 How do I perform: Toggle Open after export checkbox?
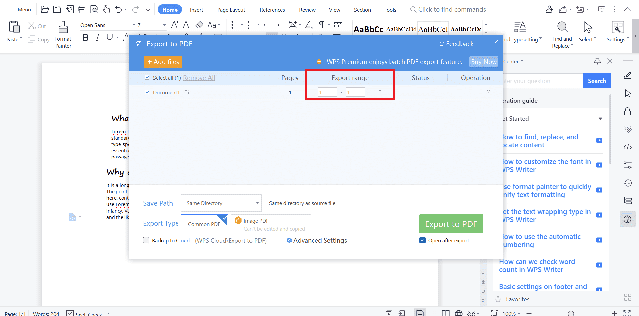click(422, 240)
